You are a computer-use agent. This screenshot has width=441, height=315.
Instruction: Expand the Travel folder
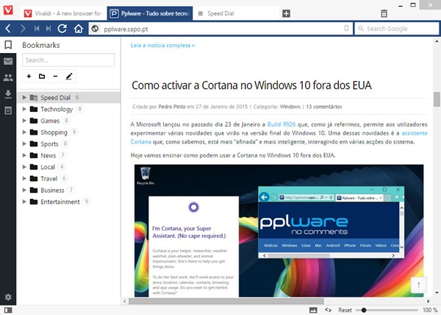24,178
